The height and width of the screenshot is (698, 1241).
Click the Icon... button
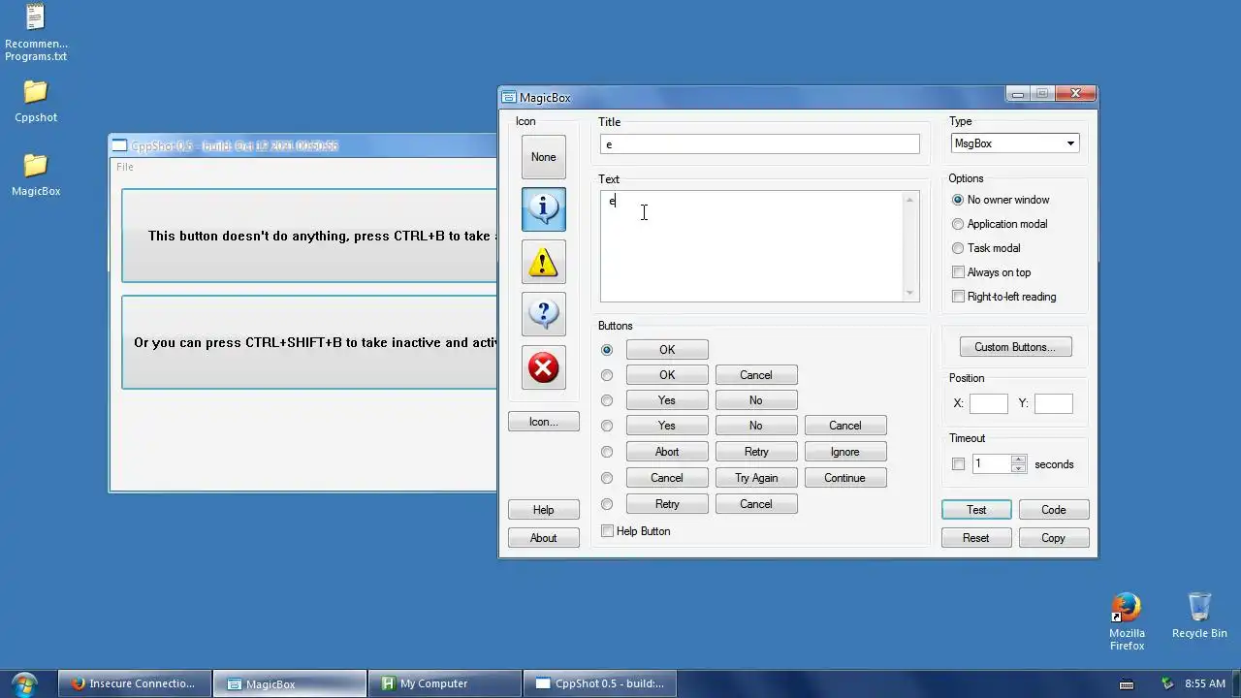543,422
